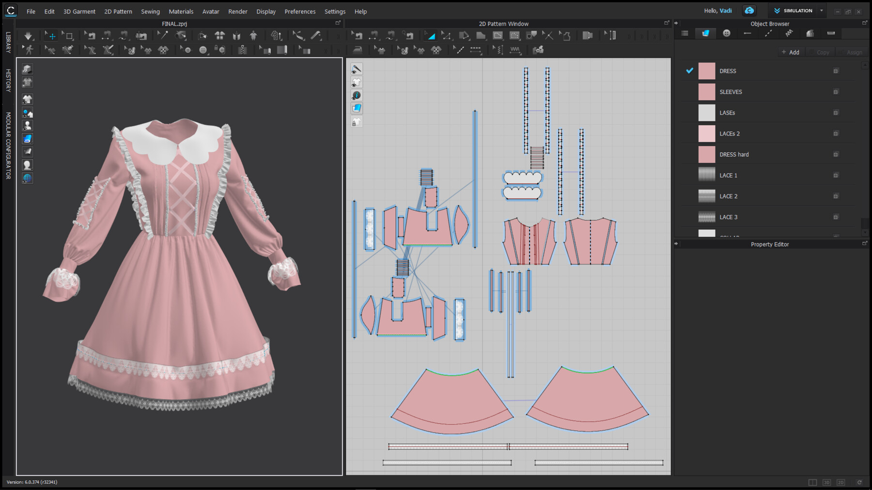Select the Steam iron tool in 2D toolbar
Screen dimensions: 872x490
(x=358, y=50)
